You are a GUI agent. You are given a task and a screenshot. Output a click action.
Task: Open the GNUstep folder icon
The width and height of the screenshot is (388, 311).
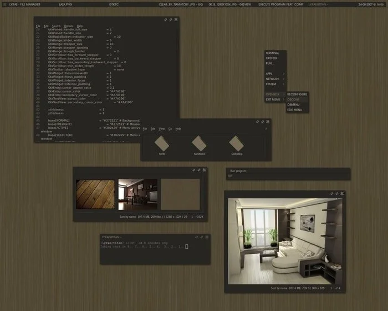[236, 143]
